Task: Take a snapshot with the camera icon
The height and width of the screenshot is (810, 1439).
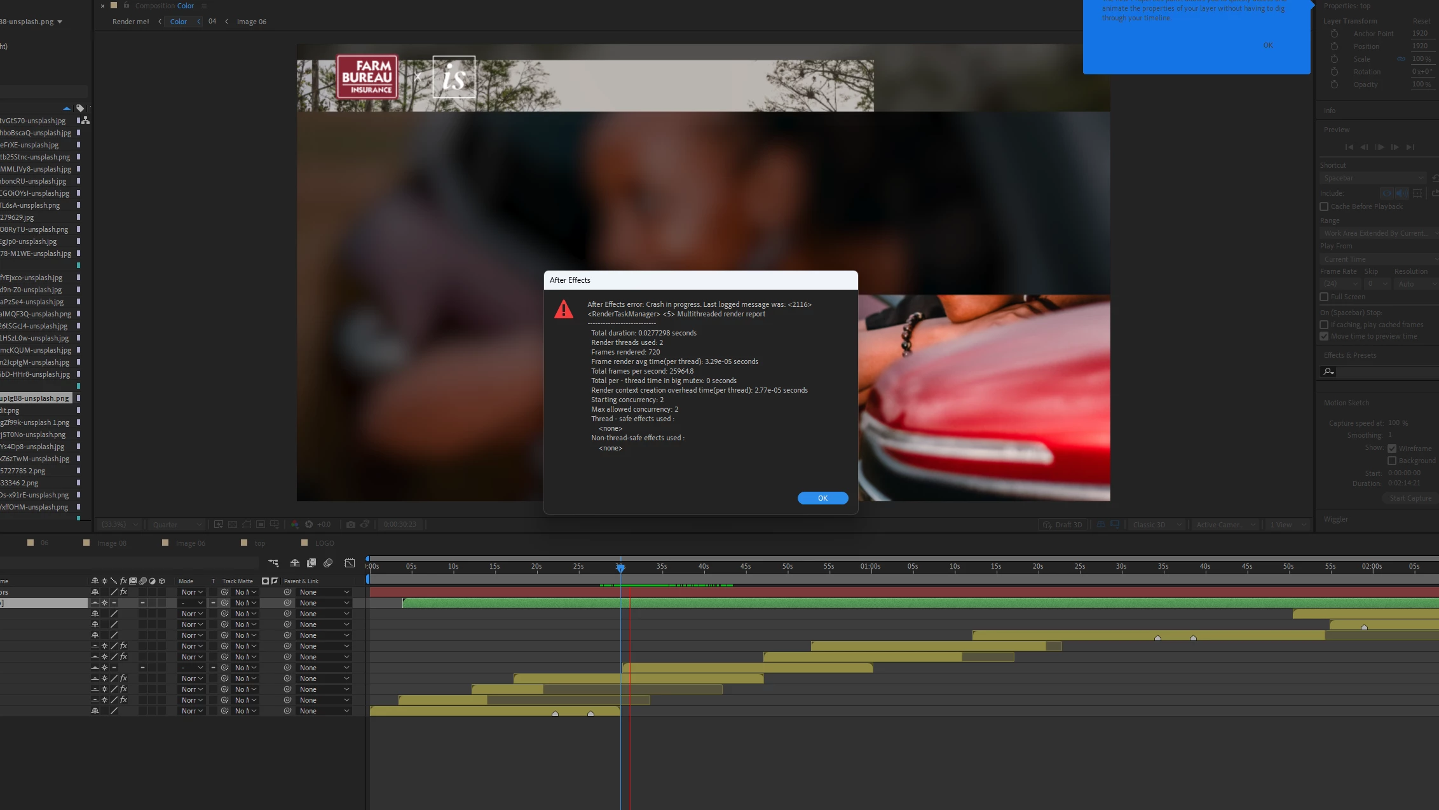Action: [x=351, y=525]
